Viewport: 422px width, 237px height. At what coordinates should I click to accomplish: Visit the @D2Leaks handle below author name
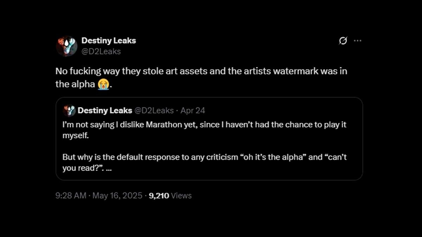(x=101, y=52)
